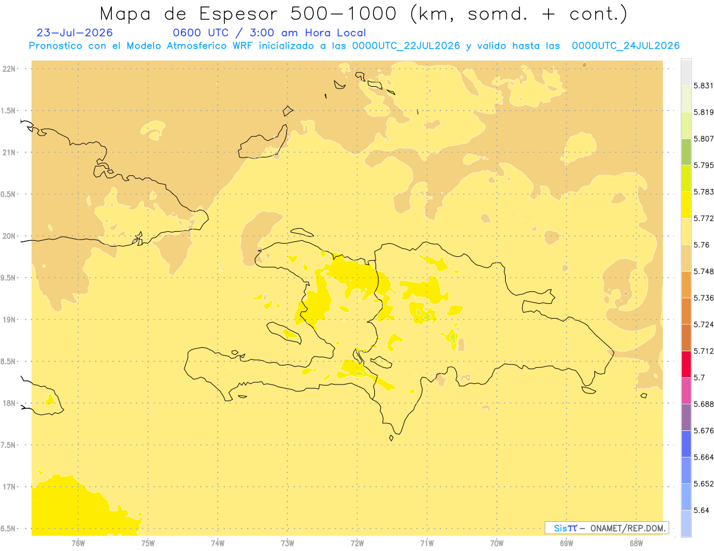Pick the dark green legend swatch below 5.807
Image resolution: width=714 pixels, height=551 pixels.
point(686,152)
